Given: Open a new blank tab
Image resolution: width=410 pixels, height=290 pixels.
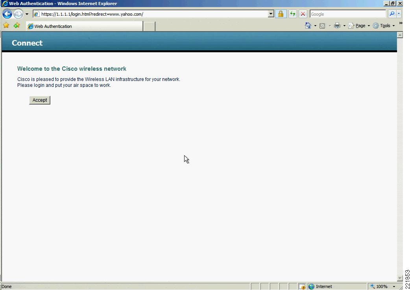Looking at the screenshot, I should point(149,26).
